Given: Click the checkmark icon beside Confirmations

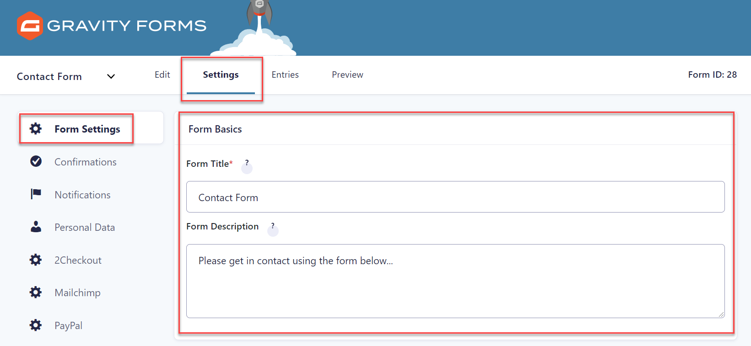Looking at the screenshot, I should pos(36,161).
